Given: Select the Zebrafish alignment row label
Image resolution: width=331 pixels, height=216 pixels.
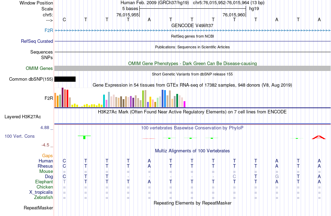Looking at the screenshot, I should tap(44, 198).
